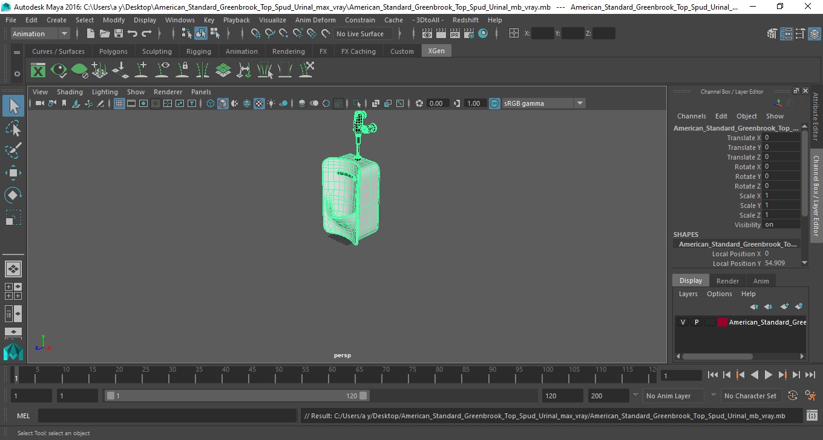Open scene folder icon

click(105, 34)
